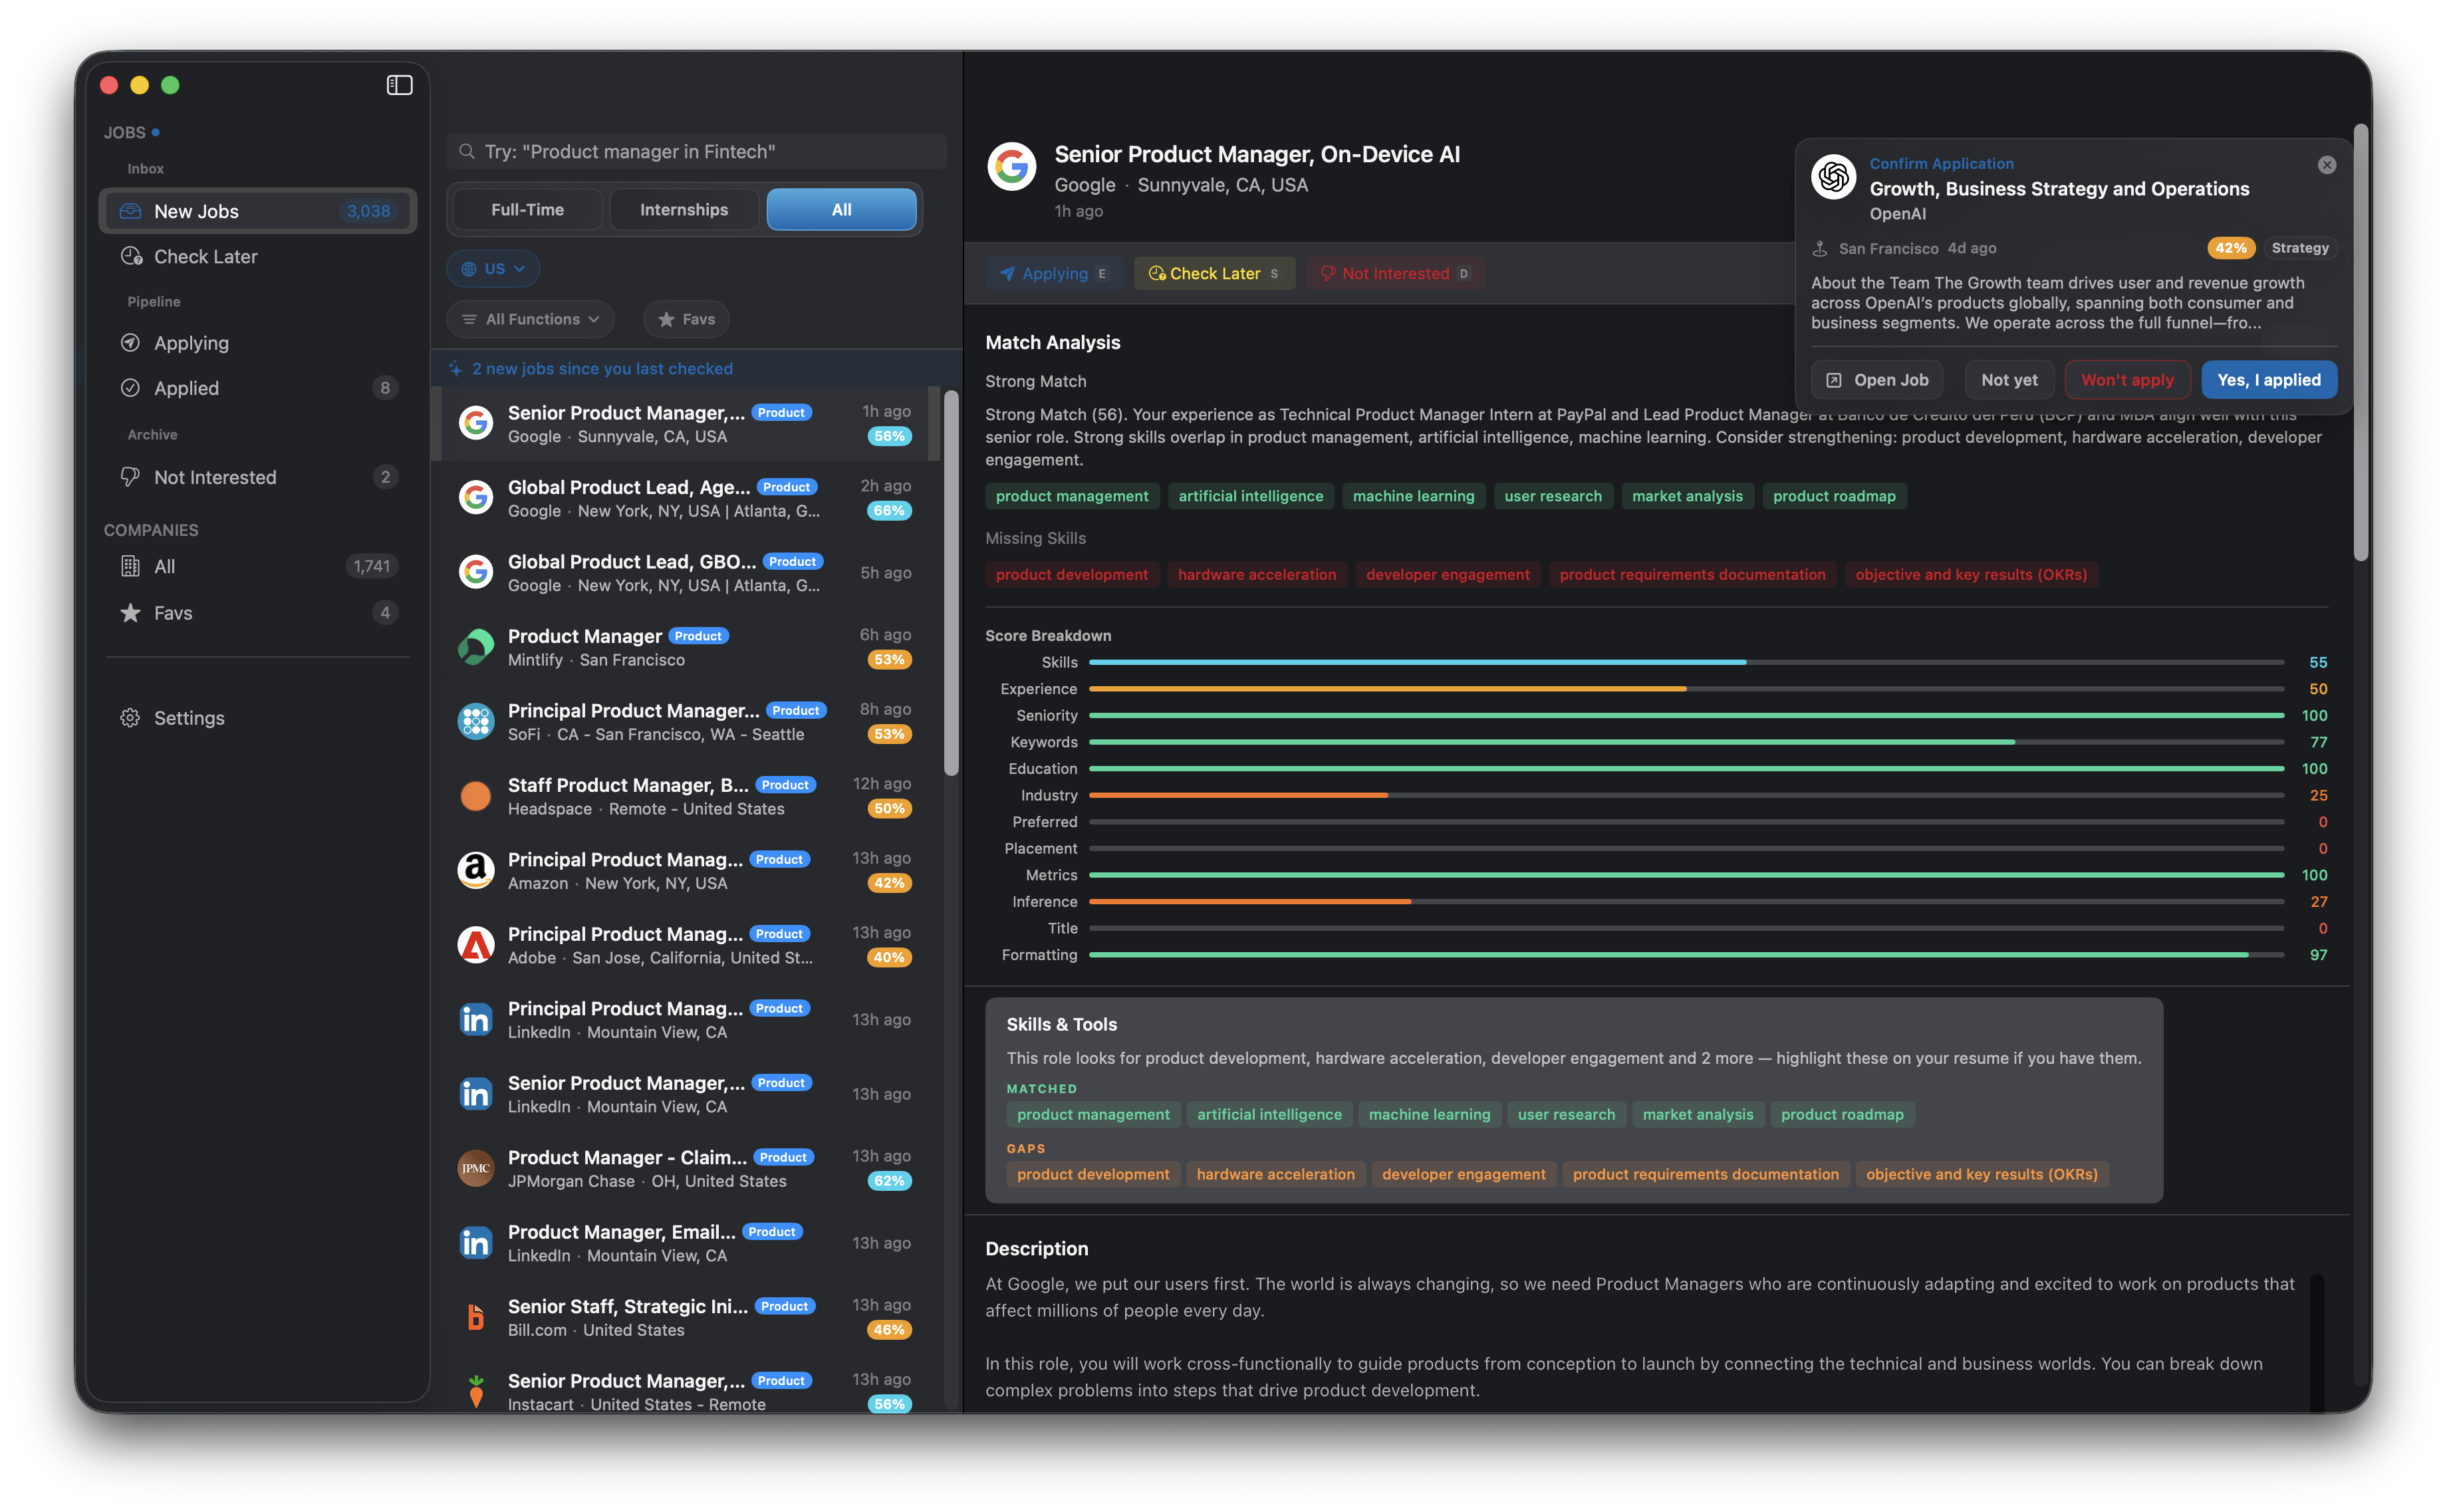Expand the All Functions dropdown

[x=530, y=319]
